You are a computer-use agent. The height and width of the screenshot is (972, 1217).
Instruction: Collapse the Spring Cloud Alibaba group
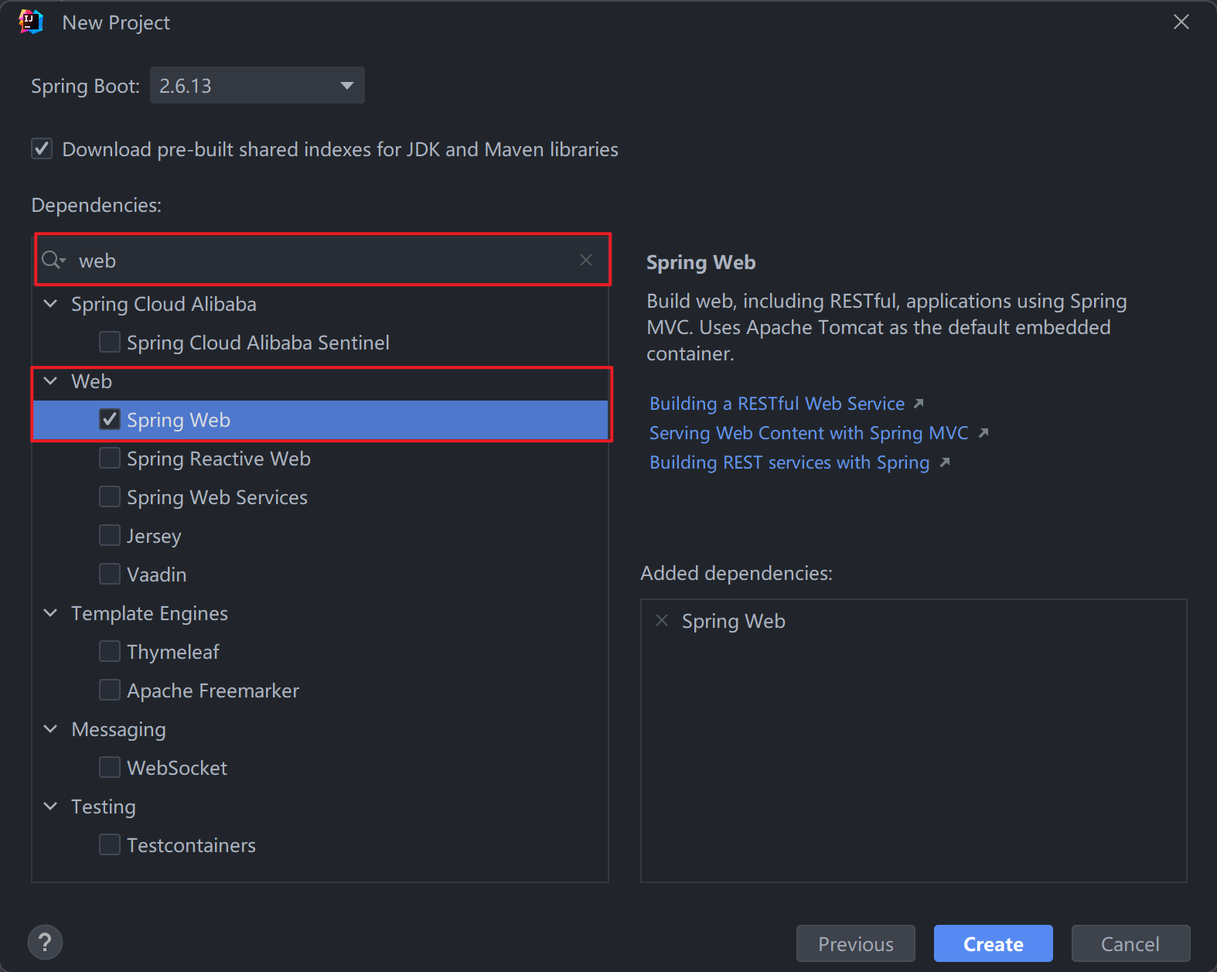pos(51,303)
